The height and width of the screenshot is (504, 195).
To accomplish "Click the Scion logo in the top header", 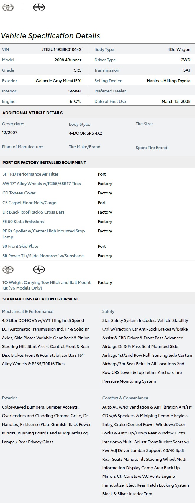I will coord(39,8).
